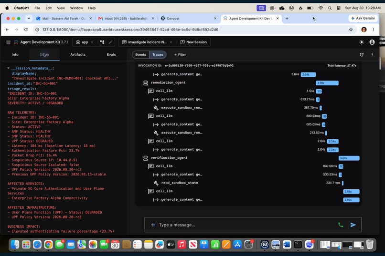Click the New Session button

point(194,42)
